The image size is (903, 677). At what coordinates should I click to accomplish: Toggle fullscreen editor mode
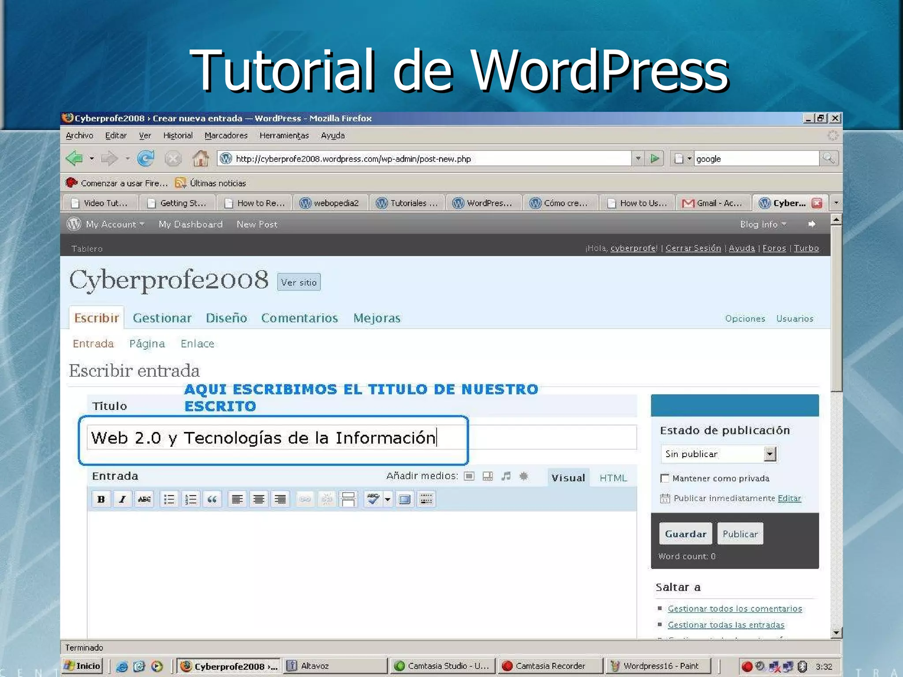click(404, 499)
